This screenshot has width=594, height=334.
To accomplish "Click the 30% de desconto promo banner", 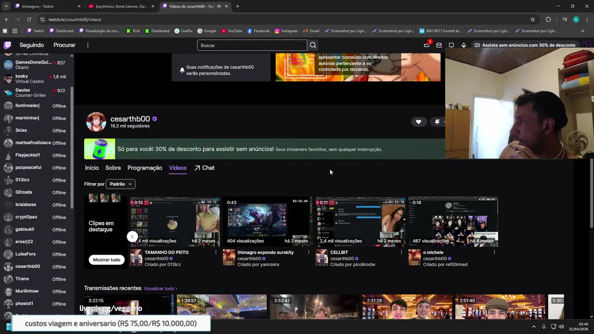I will (x=265, y=149).
